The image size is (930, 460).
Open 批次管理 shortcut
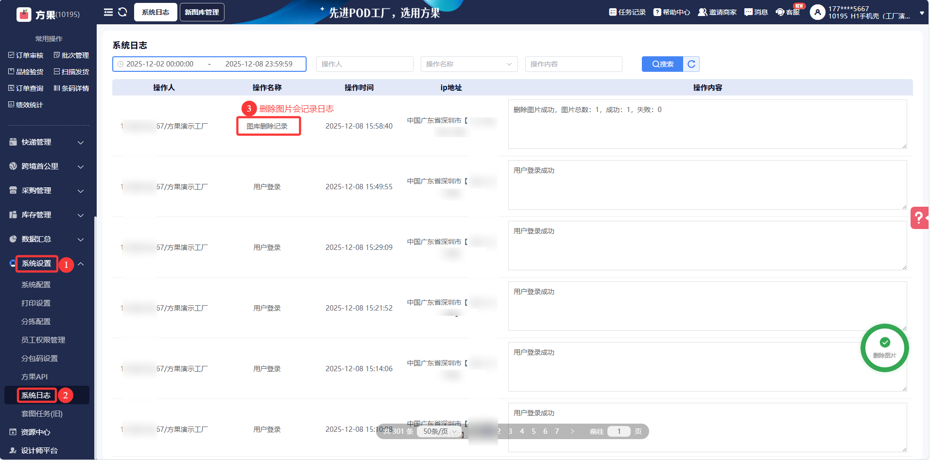pyautogui.click(x=71, y=55)
